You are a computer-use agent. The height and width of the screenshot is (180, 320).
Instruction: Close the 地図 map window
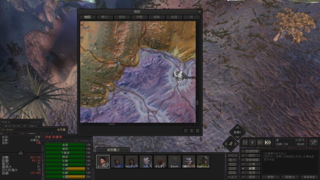click(199, 12)
